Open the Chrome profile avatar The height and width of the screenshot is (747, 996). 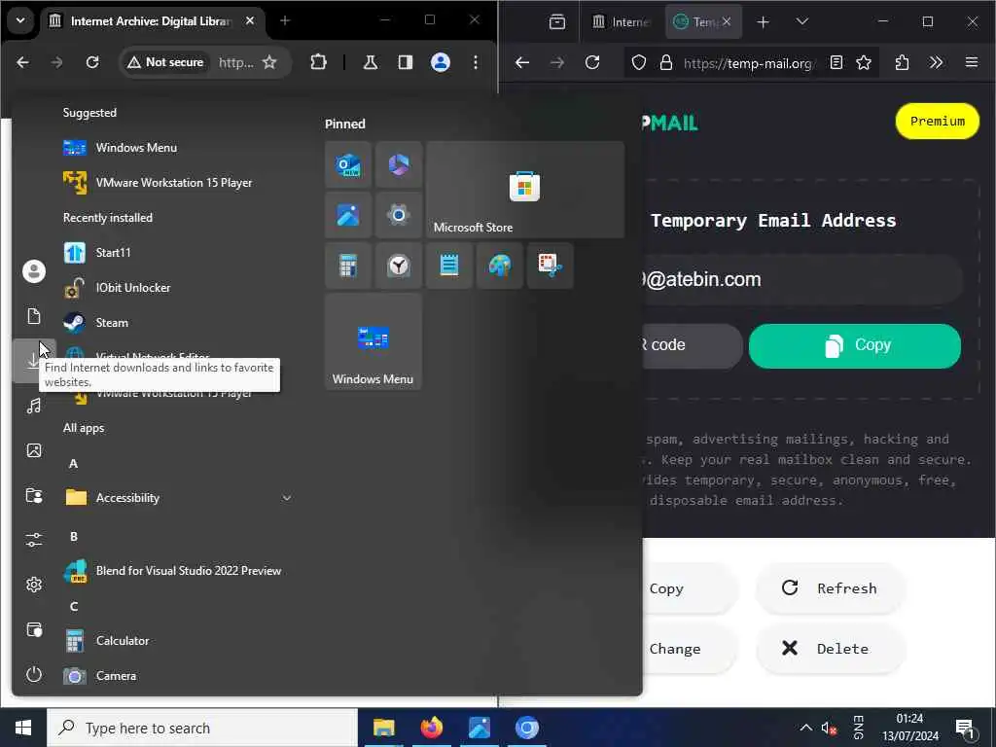click(x=441, y=62)
